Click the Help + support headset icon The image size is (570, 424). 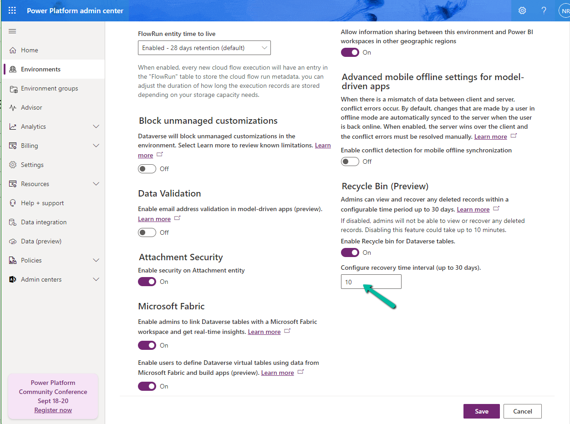13,203
